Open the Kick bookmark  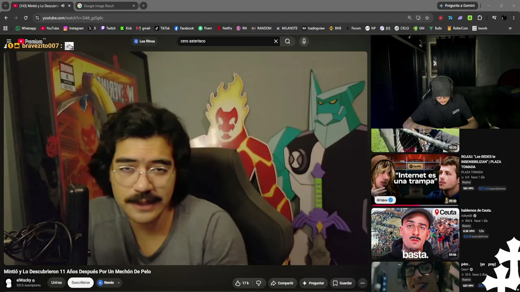click(126, 28)
